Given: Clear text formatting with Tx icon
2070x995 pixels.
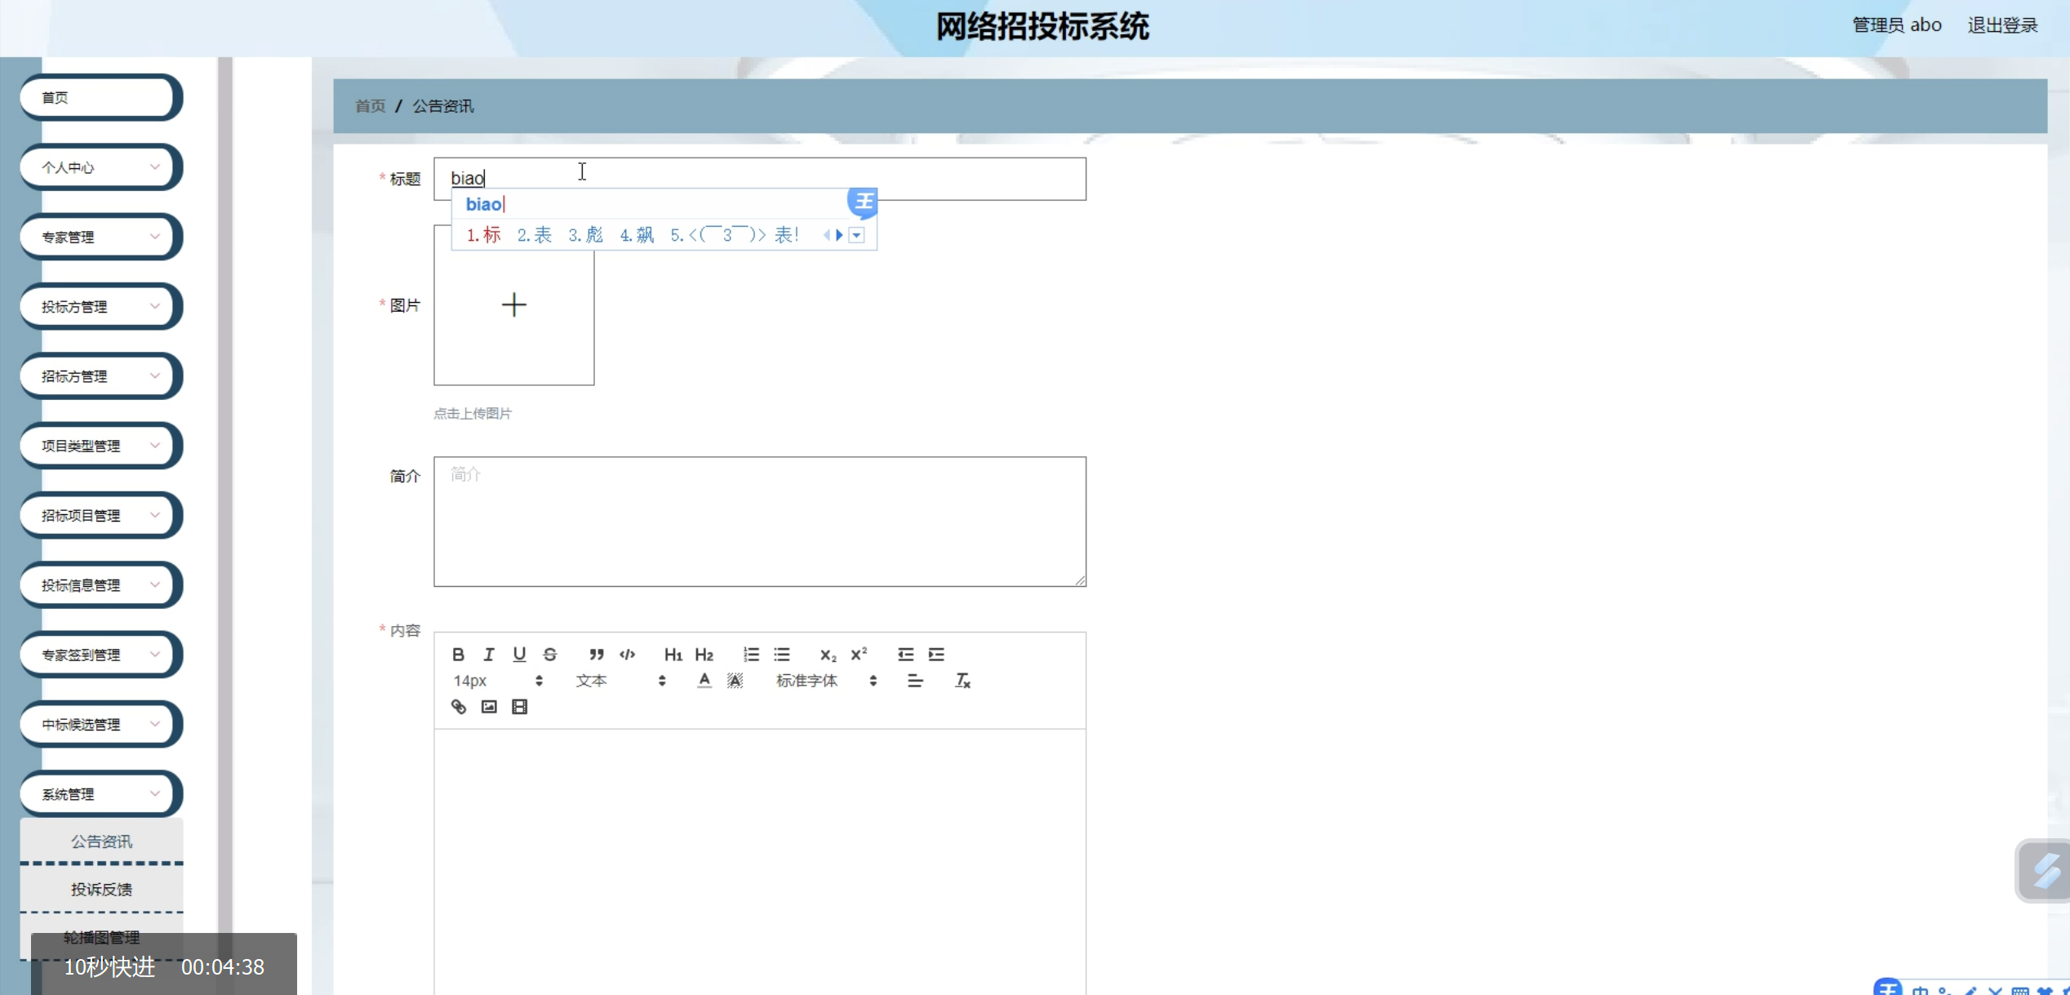Looking at the screenshot, I should pyautogui.click(x=962, y=681).
